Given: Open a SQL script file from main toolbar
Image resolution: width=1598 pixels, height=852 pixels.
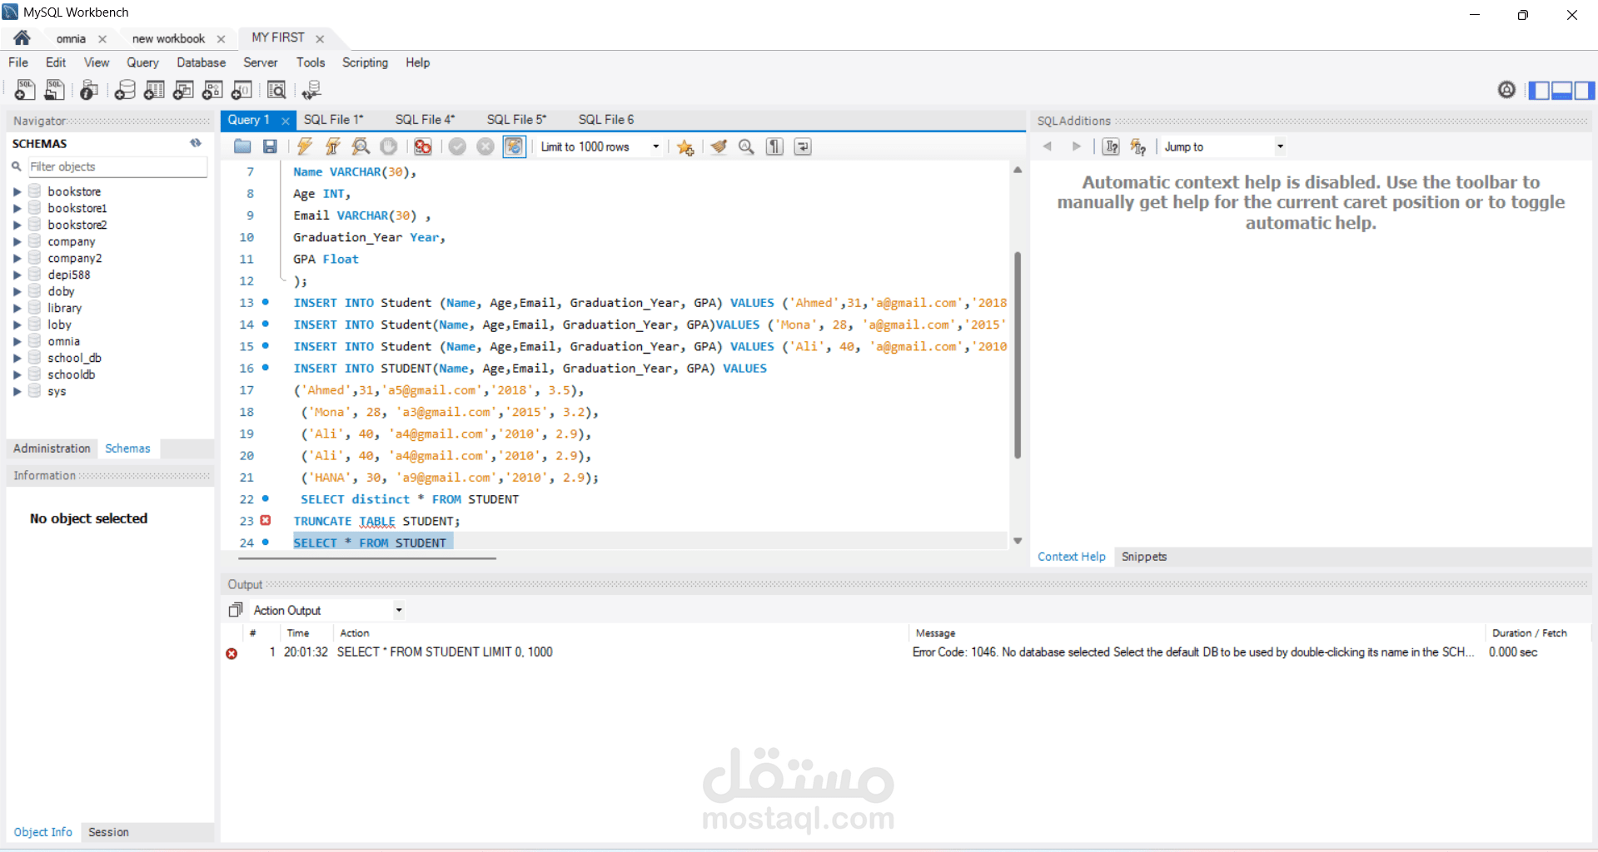Looking at the screenshot, I should click(55, 90).
